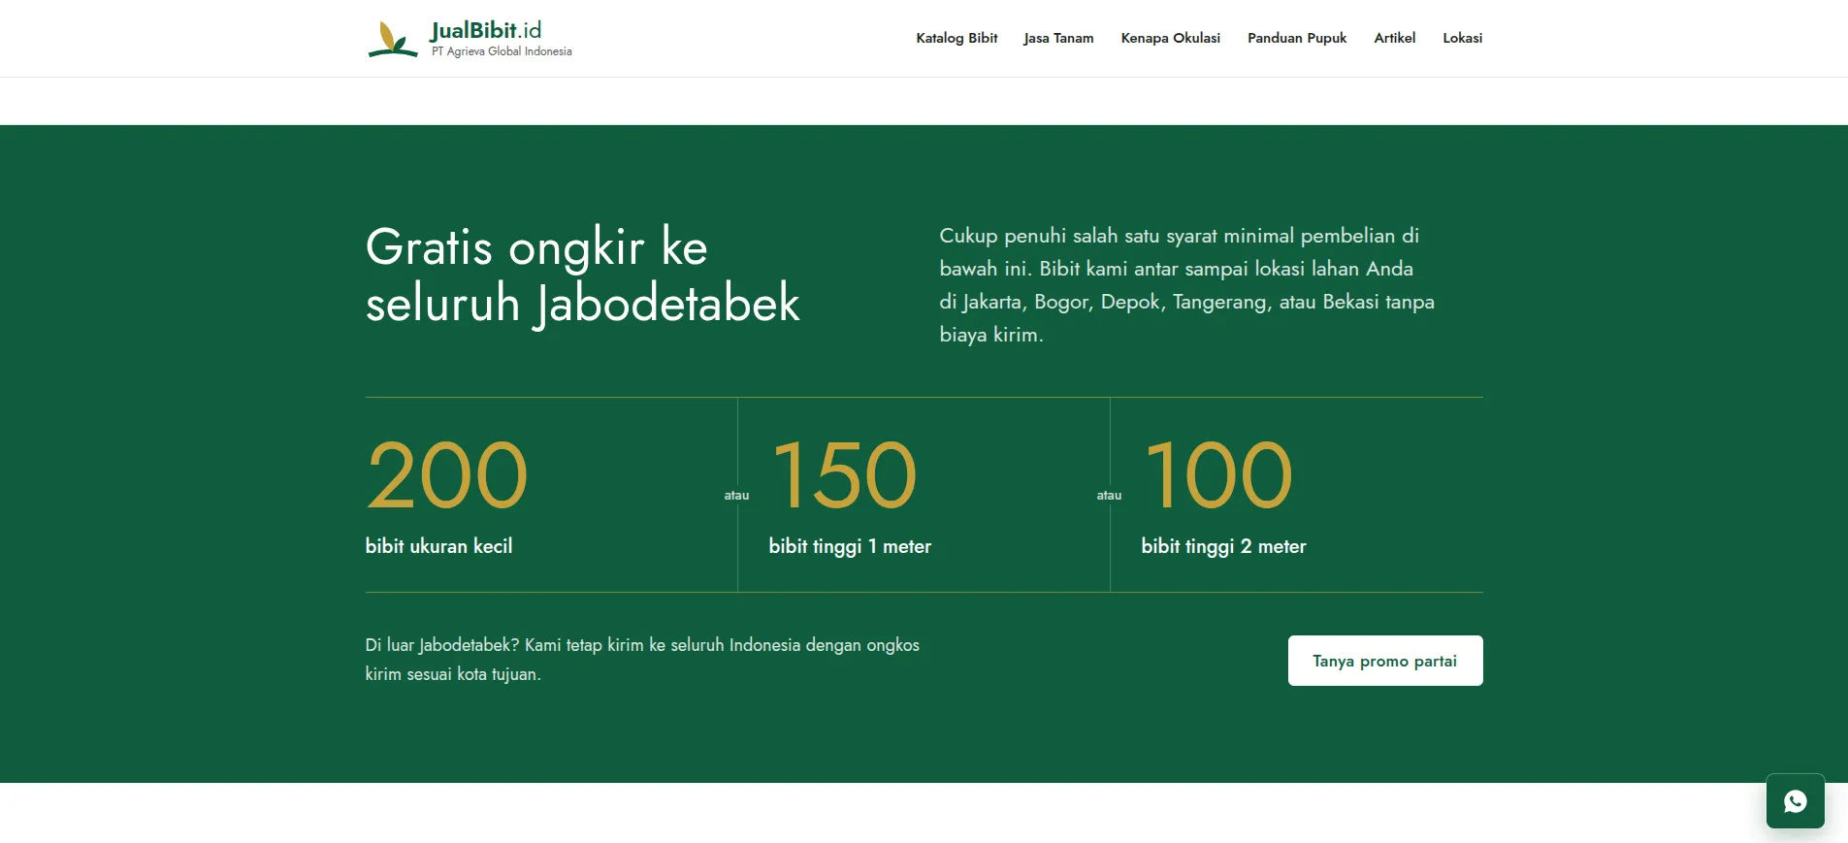Click 'bibit tinggi 1 meter' label

pyautogui.click(x=850, y=546)
